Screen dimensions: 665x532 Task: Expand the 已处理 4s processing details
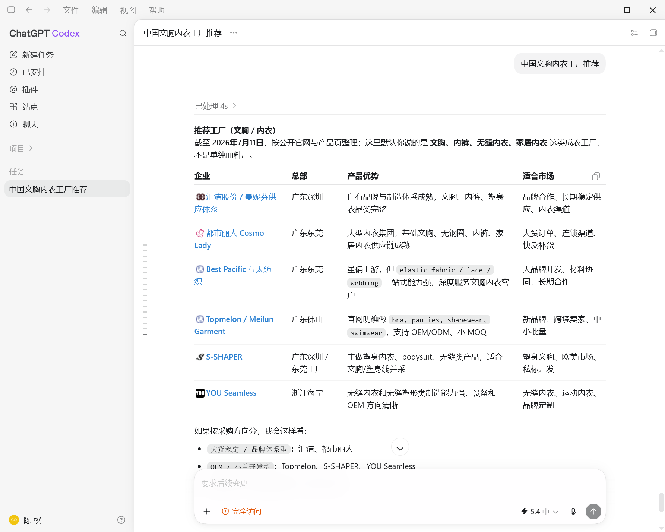click(x=216, y=106)
